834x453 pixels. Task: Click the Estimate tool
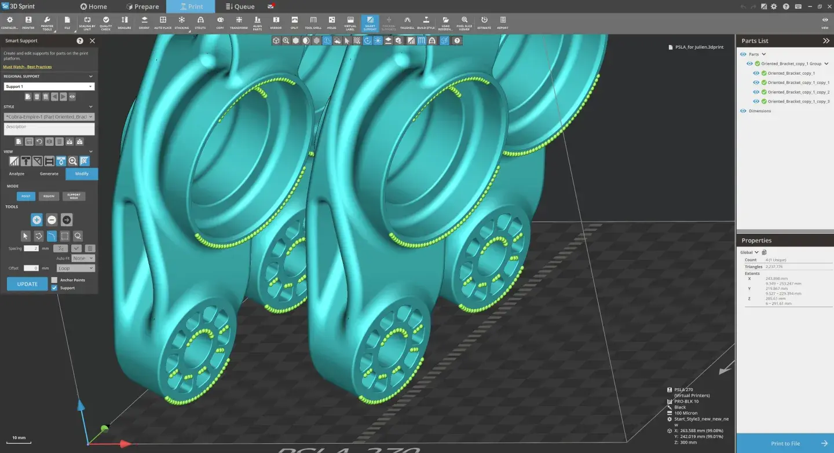(x=484, y=23)
